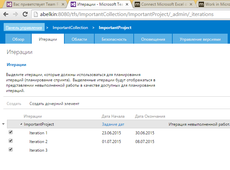Open the Управление версиями tab

[200, 39]
